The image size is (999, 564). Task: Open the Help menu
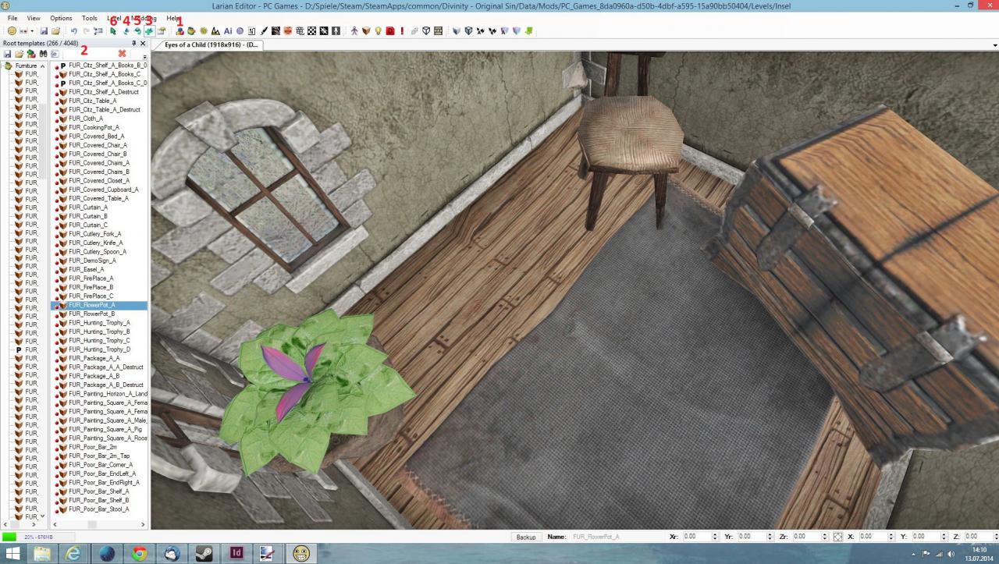pyautogui.click(x=172, y=18)
